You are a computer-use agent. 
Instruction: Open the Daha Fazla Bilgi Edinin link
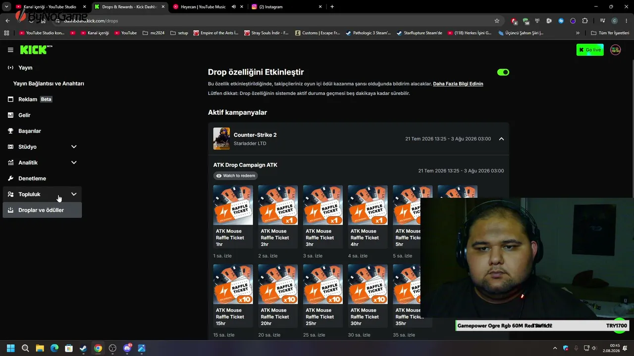point(458,84)
